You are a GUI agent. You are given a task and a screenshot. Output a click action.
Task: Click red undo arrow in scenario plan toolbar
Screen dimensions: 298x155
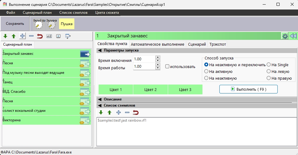[40, 36]
